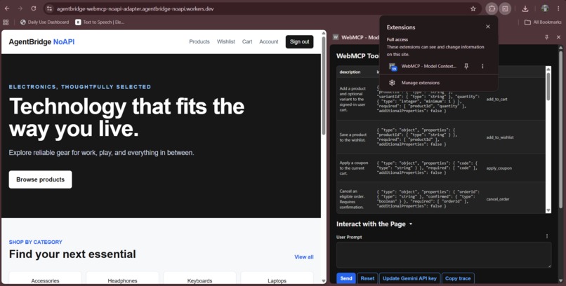Click the Manage extensions gear icon
This screenshot has height=286, width=566.
(392, 83)
